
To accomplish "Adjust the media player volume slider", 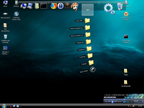I will 139,103.
